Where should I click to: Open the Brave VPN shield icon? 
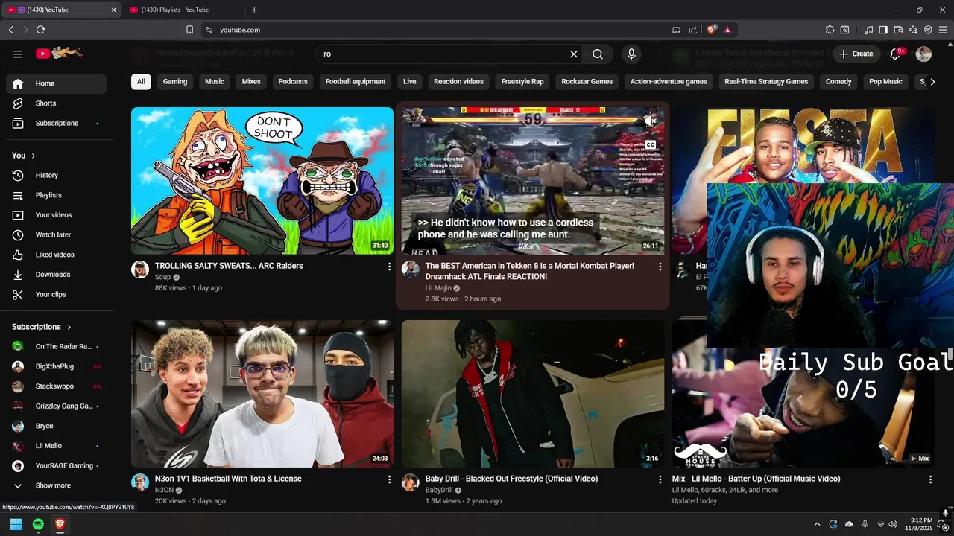click(x=928, y=30)
